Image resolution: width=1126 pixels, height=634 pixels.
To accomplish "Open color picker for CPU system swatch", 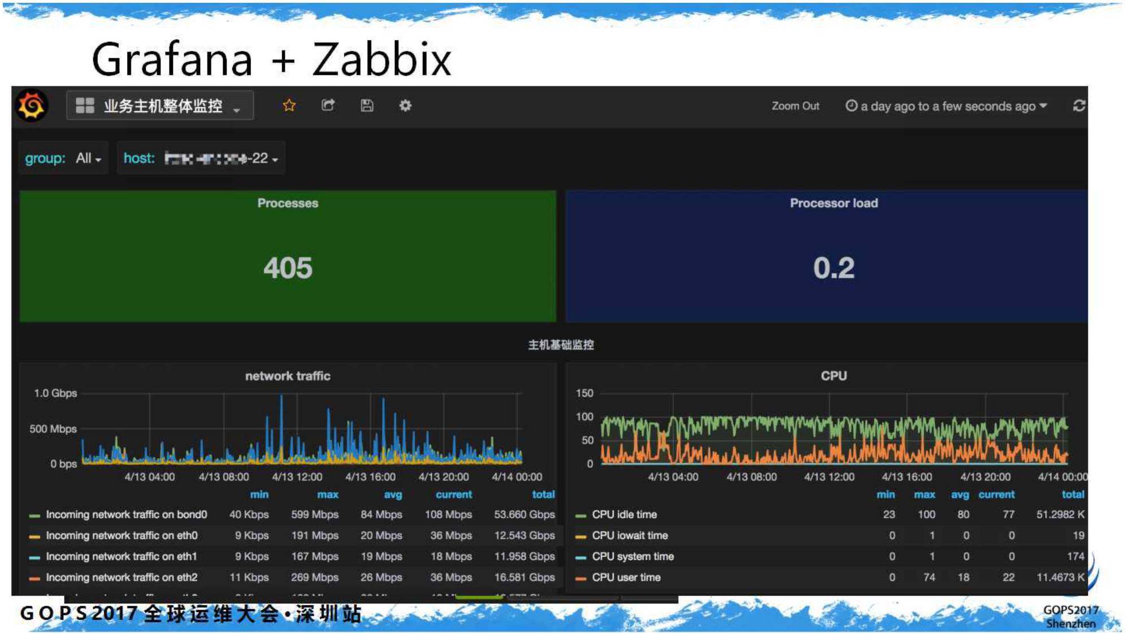I will point(581,557).
